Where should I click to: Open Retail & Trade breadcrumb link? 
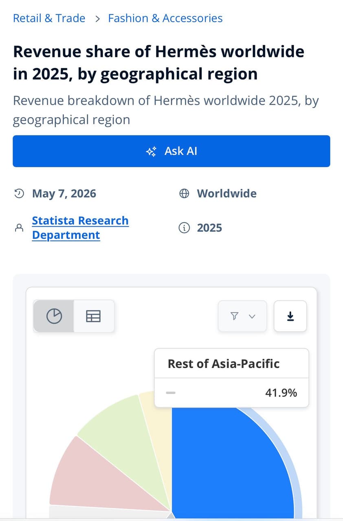click(49, 18)
